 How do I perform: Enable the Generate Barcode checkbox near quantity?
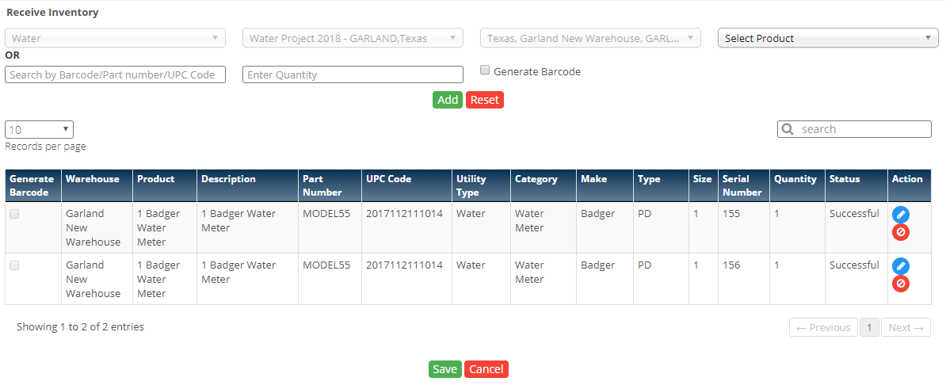[x=485, y=71]
